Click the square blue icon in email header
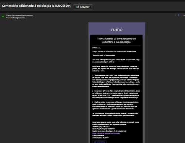This screenshot has width=185, height=143. pos(175,15)
